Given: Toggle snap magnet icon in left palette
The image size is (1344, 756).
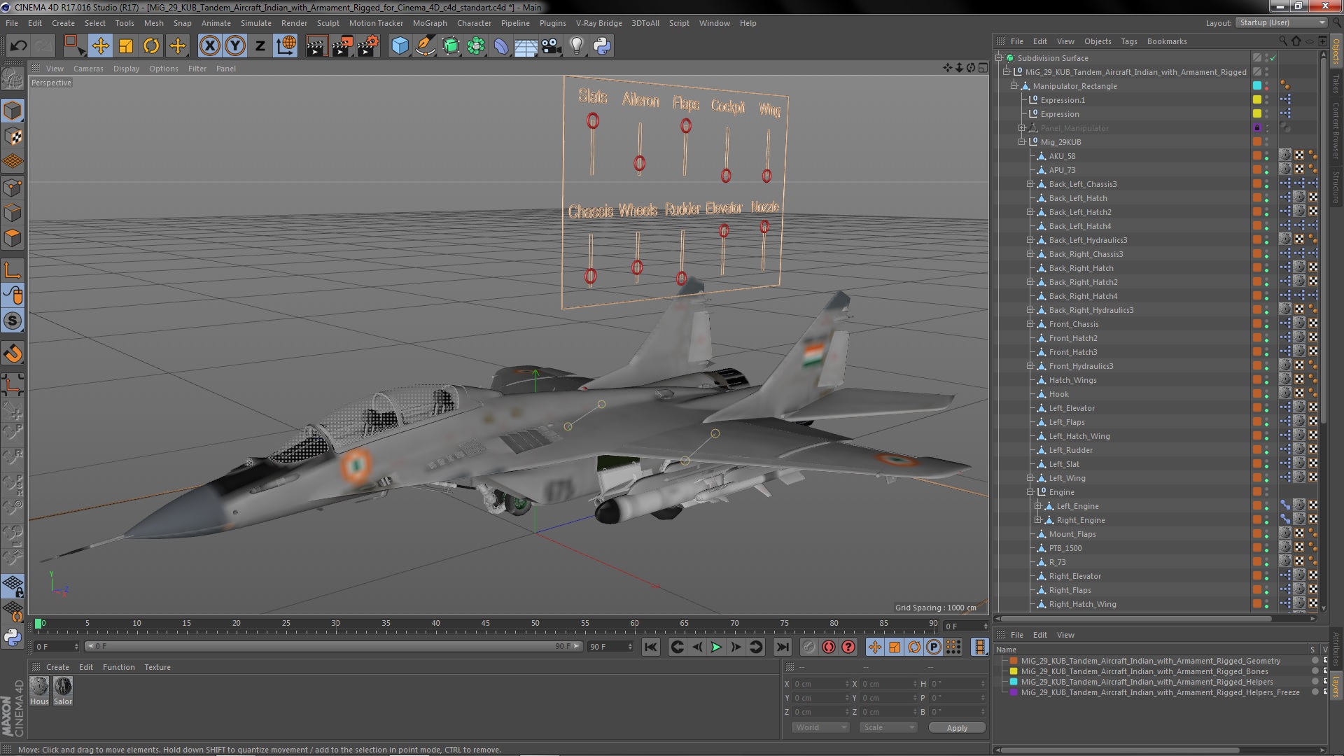Looking at the screenshot, I should [13, 353].
